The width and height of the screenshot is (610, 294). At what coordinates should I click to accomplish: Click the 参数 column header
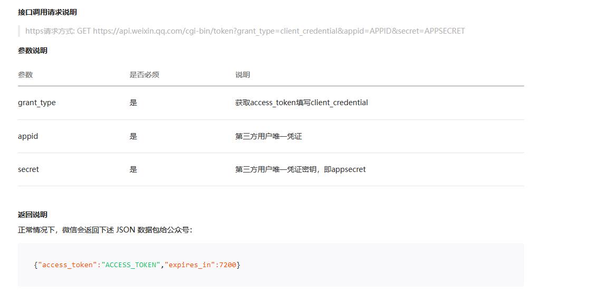(x=25, y=75)
